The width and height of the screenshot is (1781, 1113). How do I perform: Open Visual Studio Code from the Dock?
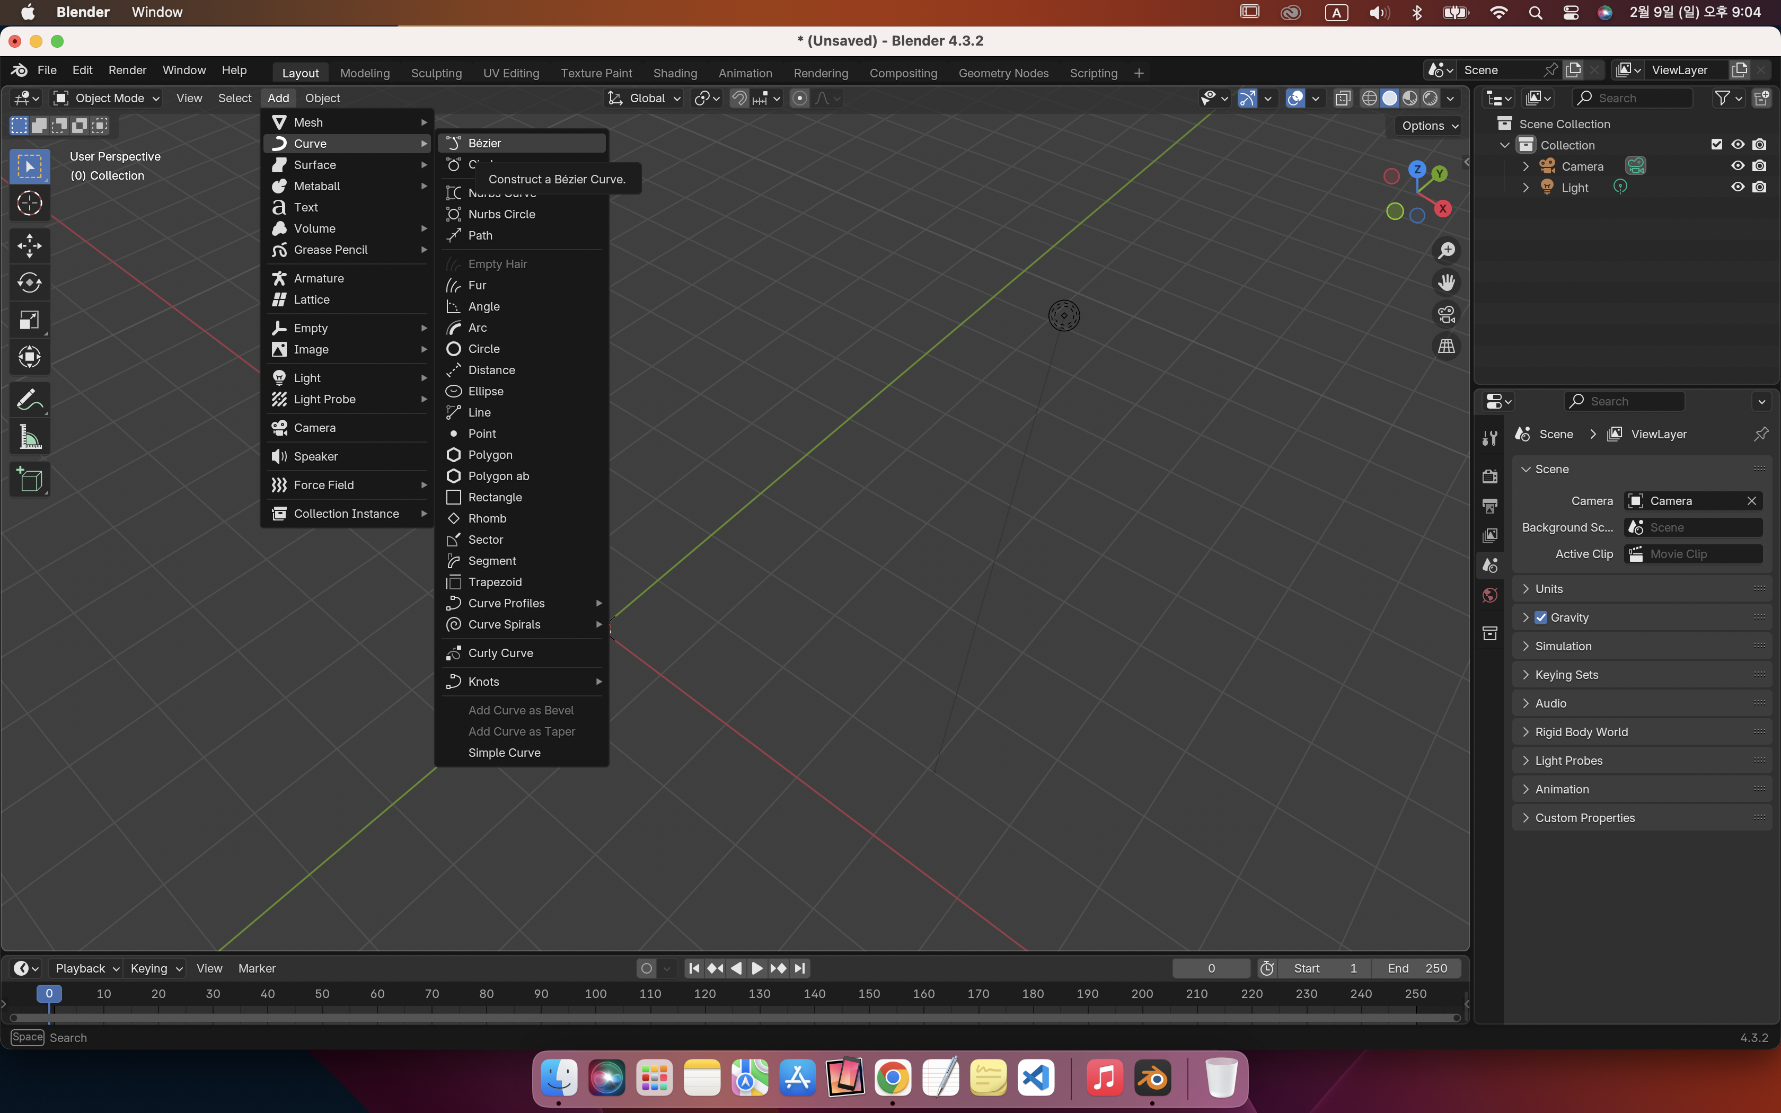coord(1036,1079)
